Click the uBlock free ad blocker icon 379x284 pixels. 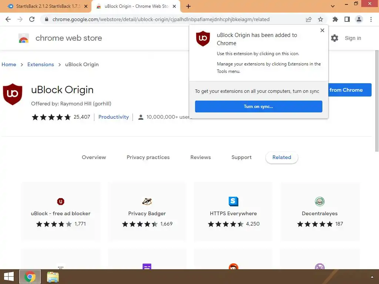[x=61, y=202]
